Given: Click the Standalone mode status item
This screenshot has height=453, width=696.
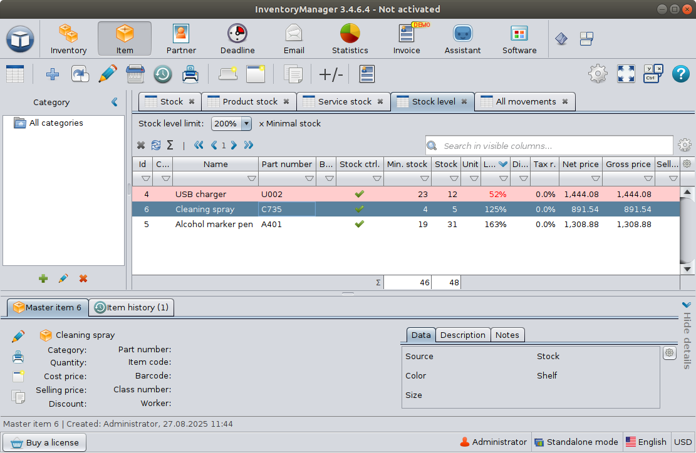Looking at the screenshot, I should pyautogui.click(x=576, y=442).
